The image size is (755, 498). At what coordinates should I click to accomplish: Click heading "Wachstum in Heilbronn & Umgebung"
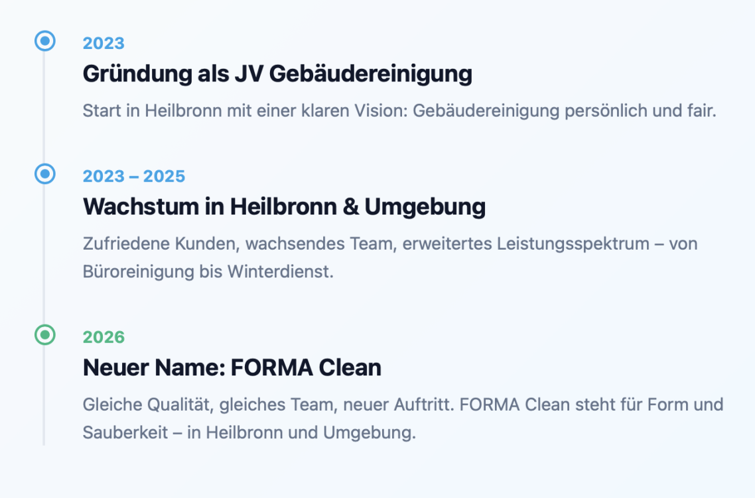pos(284,207)
